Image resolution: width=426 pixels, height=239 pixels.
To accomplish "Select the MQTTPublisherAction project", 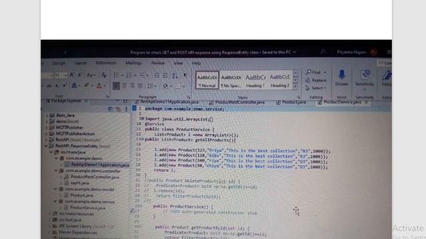I will click(75, 133).
